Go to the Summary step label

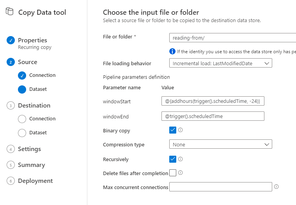coord(32,165)
